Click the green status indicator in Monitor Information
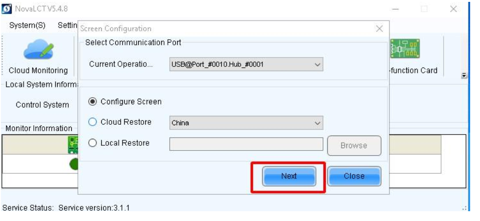 74,164
